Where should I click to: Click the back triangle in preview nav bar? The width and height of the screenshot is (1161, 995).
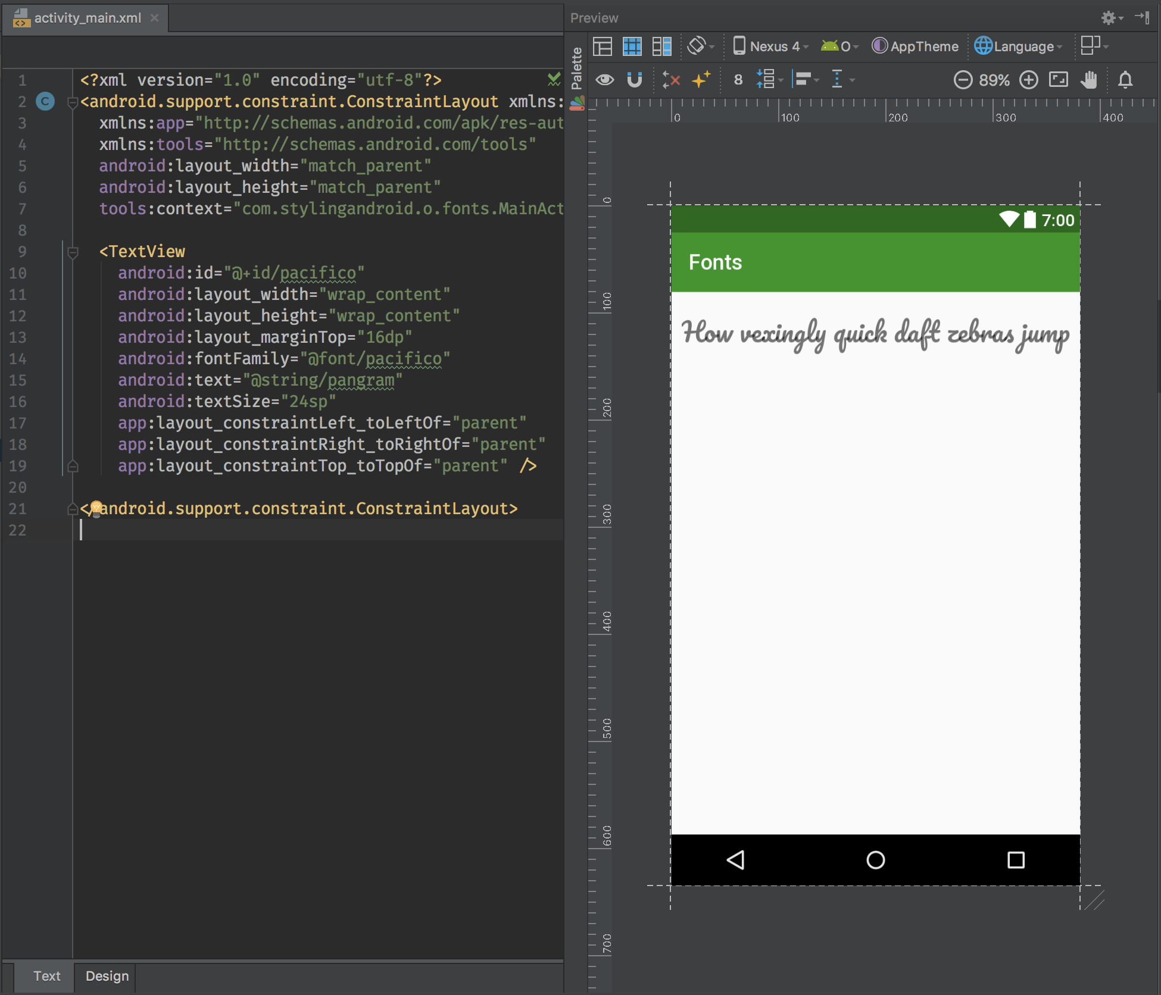pos(736,860)
